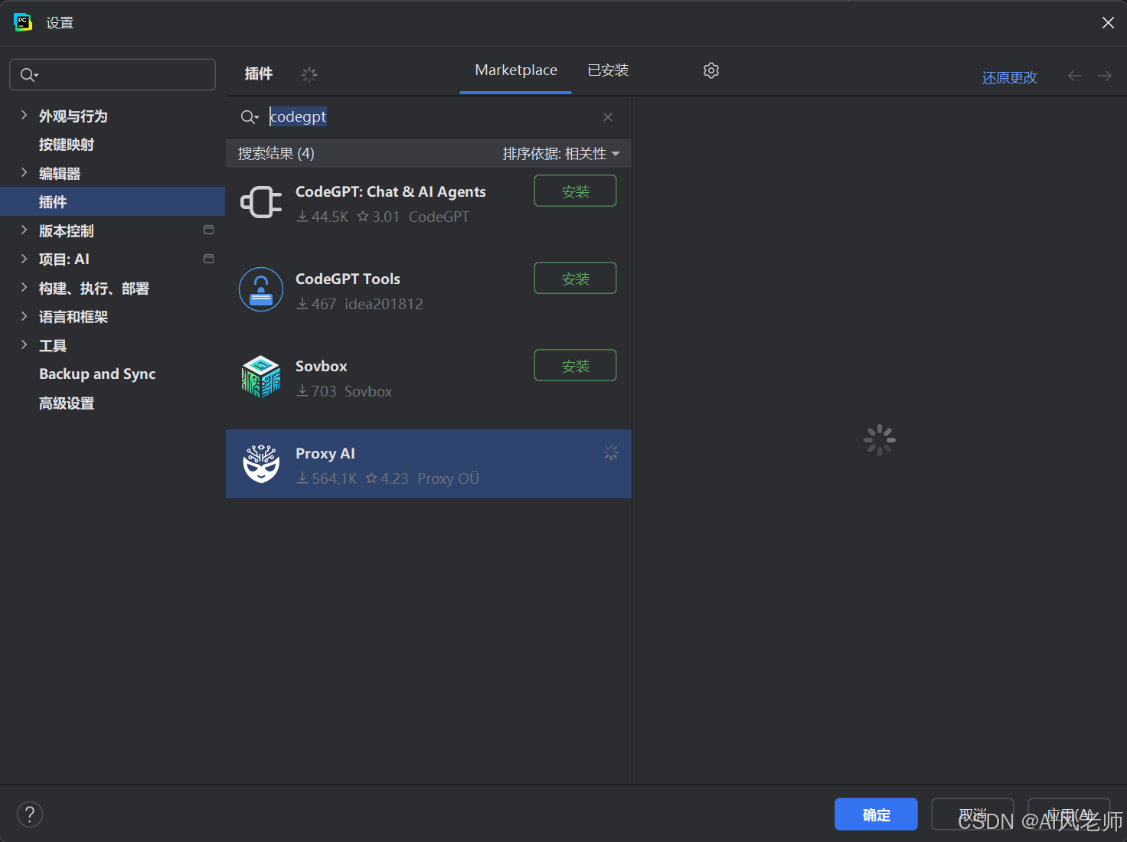Viewport: 1127px width, 842px height.
Task: Expand the 外观与行为 tree node
Action: tap(24, 116)
